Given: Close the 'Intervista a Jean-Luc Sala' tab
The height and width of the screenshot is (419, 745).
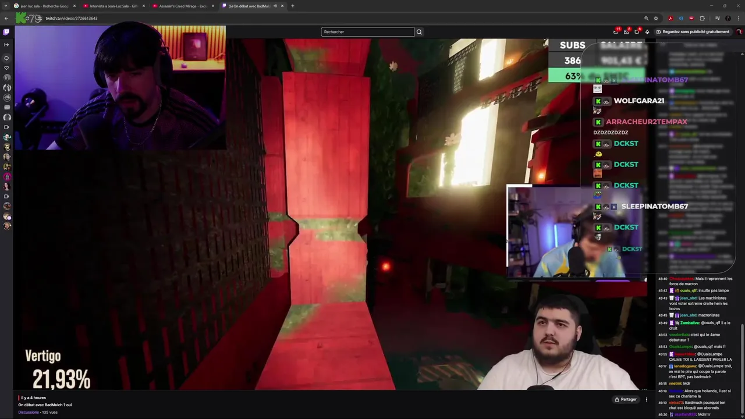Looking at the screenshot, I should point(144,6).
